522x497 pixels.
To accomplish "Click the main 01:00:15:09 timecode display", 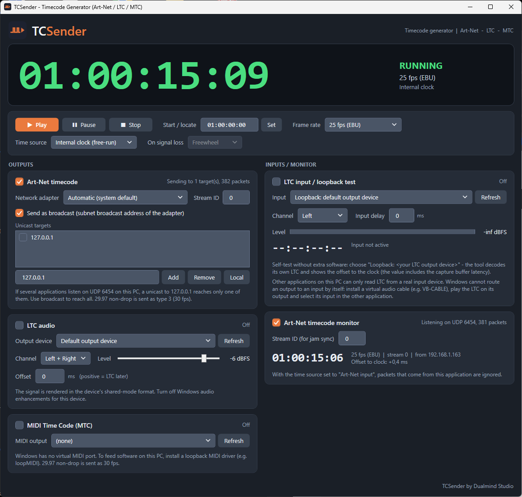I will point(144,76).
